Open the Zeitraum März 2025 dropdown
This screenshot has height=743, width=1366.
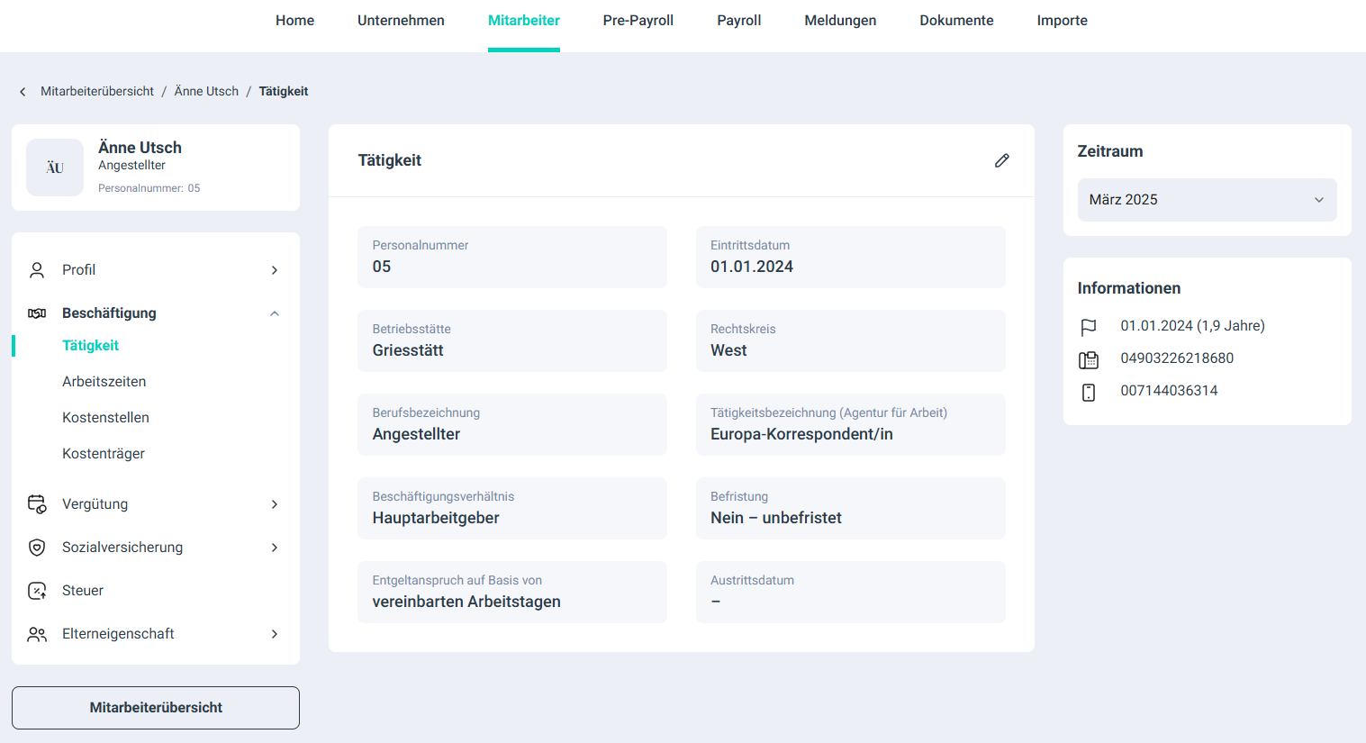(1207, 200)
